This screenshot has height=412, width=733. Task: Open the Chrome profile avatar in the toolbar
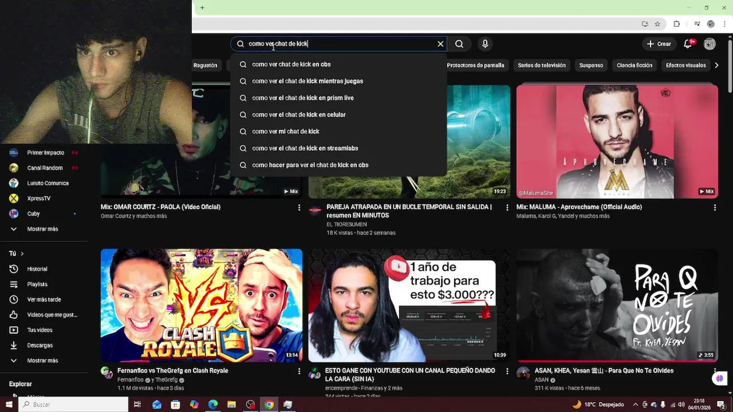(711, 24)
